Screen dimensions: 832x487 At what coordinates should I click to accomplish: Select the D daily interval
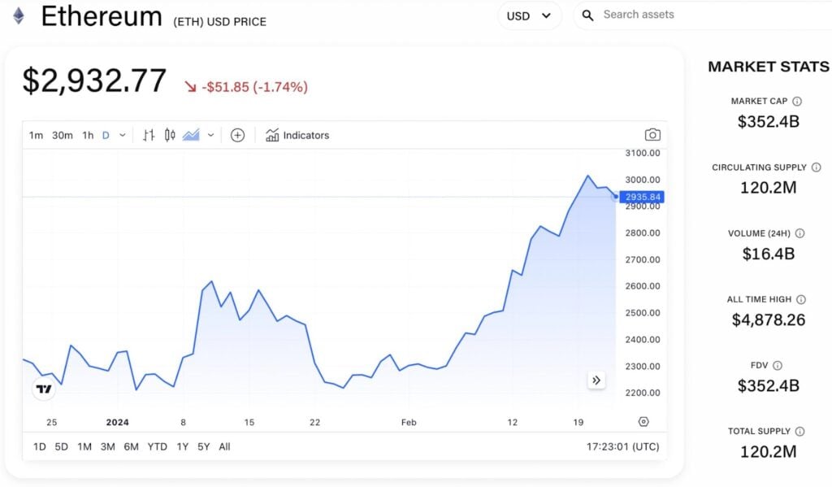[106, 136]
